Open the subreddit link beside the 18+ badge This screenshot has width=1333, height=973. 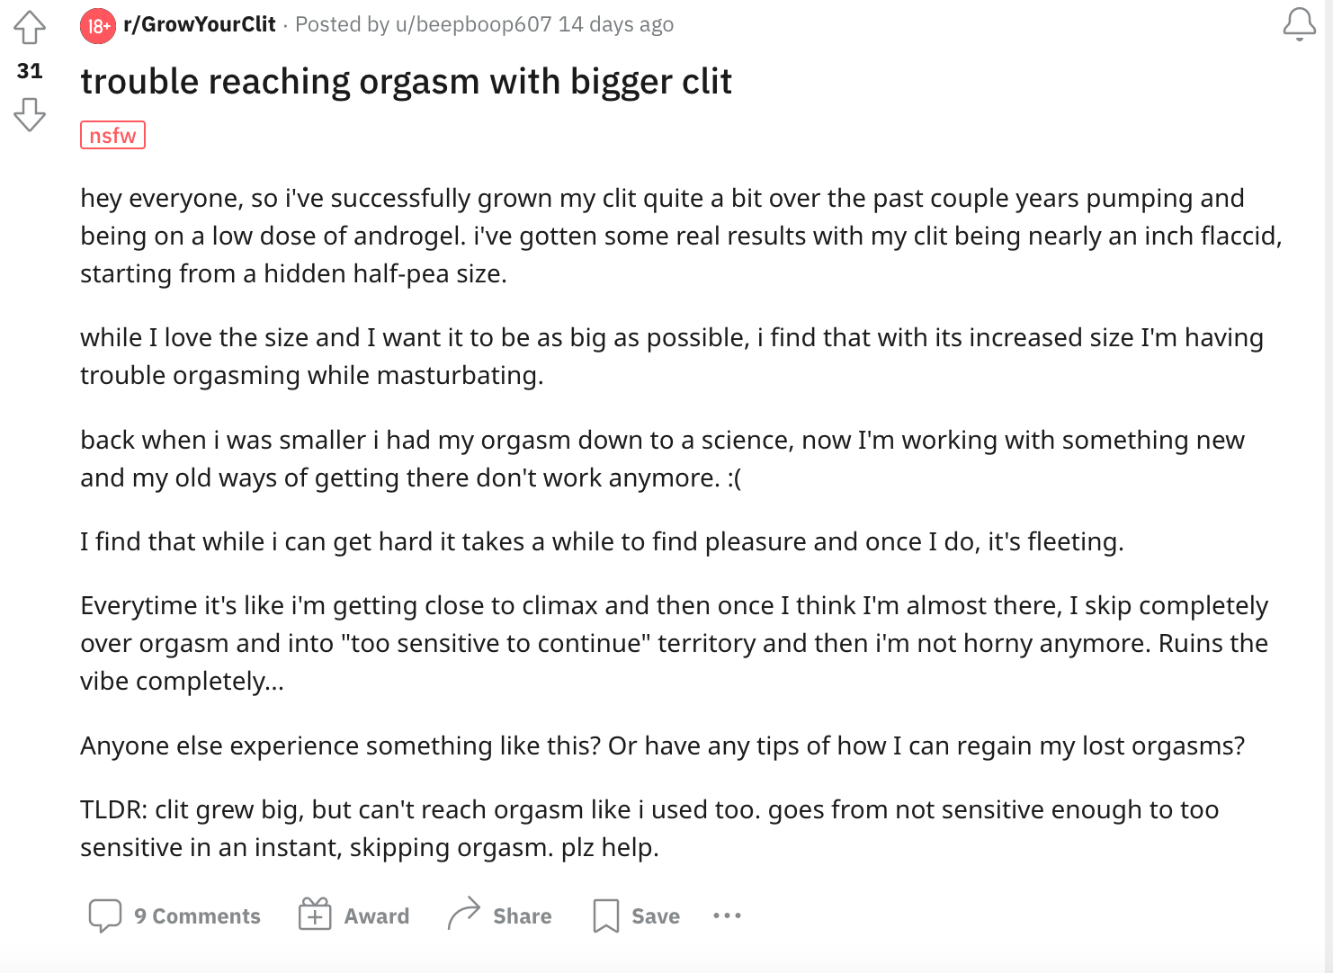tap(200, 24)
